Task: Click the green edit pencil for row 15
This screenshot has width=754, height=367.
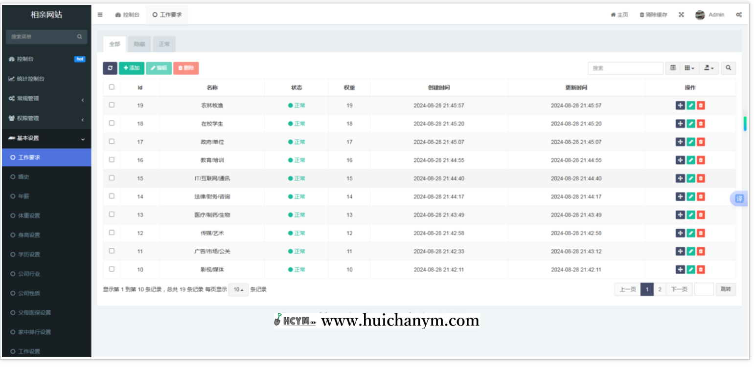Action: [x=690, y=178]
